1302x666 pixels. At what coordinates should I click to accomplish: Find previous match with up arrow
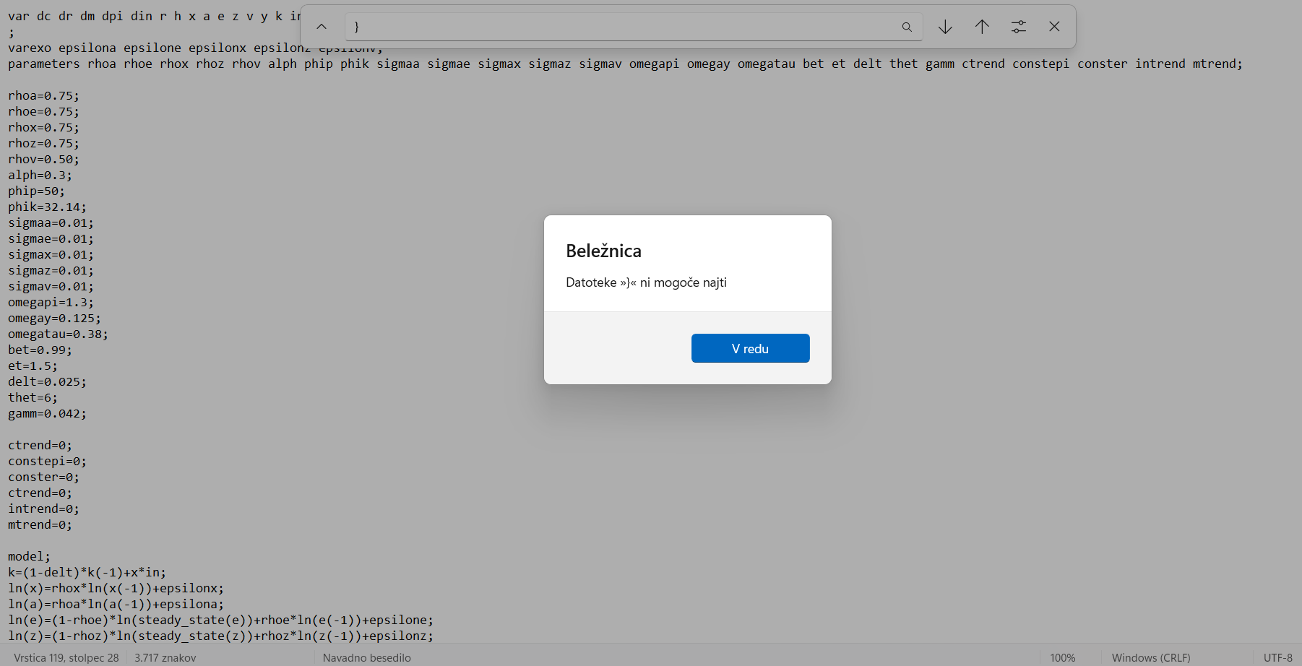tap(982, 27)
